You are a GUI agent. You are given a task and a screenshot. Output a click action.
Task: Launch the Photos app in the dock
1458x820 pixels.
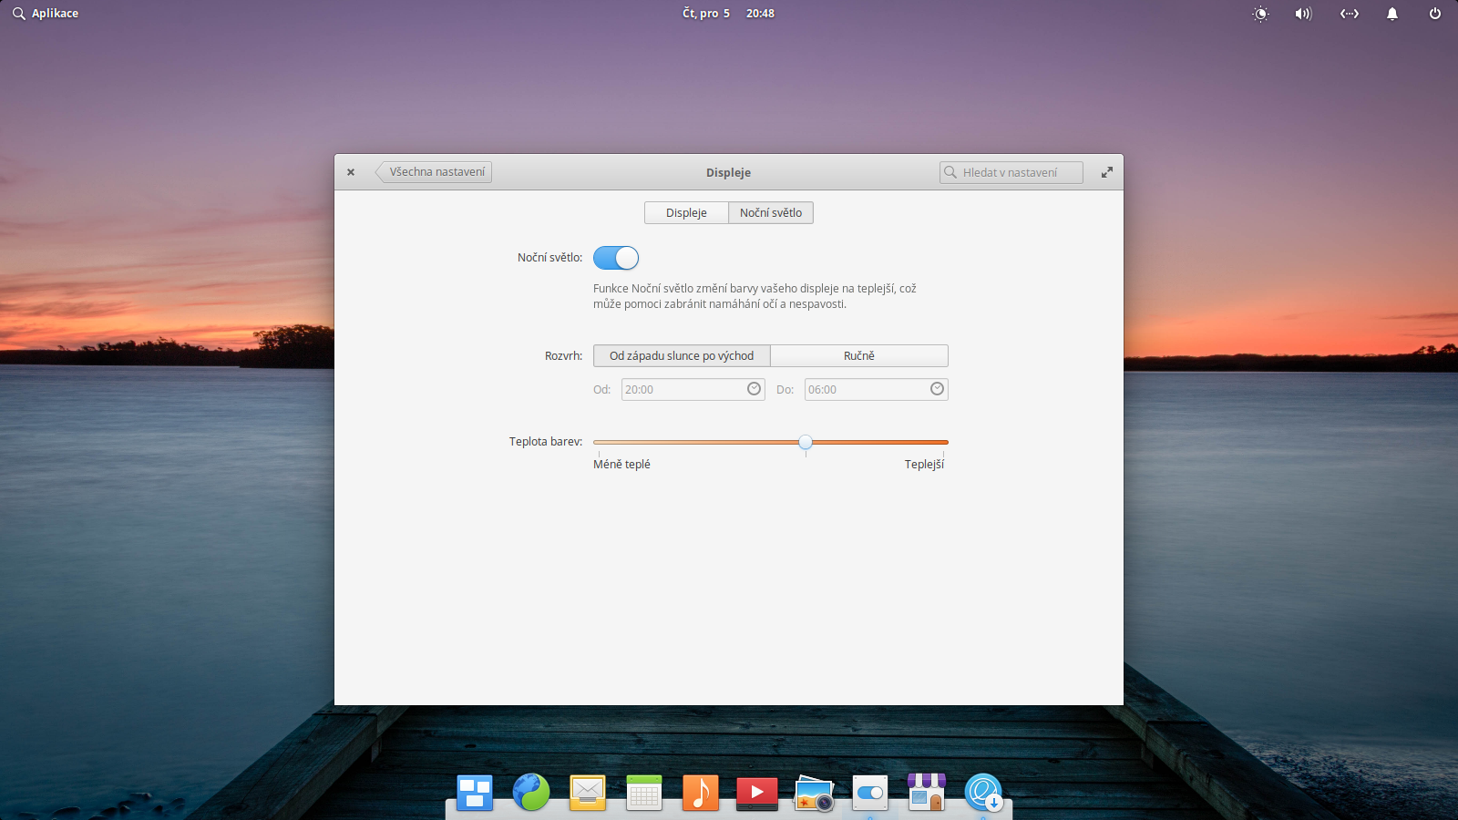click(x=814, y=793)
